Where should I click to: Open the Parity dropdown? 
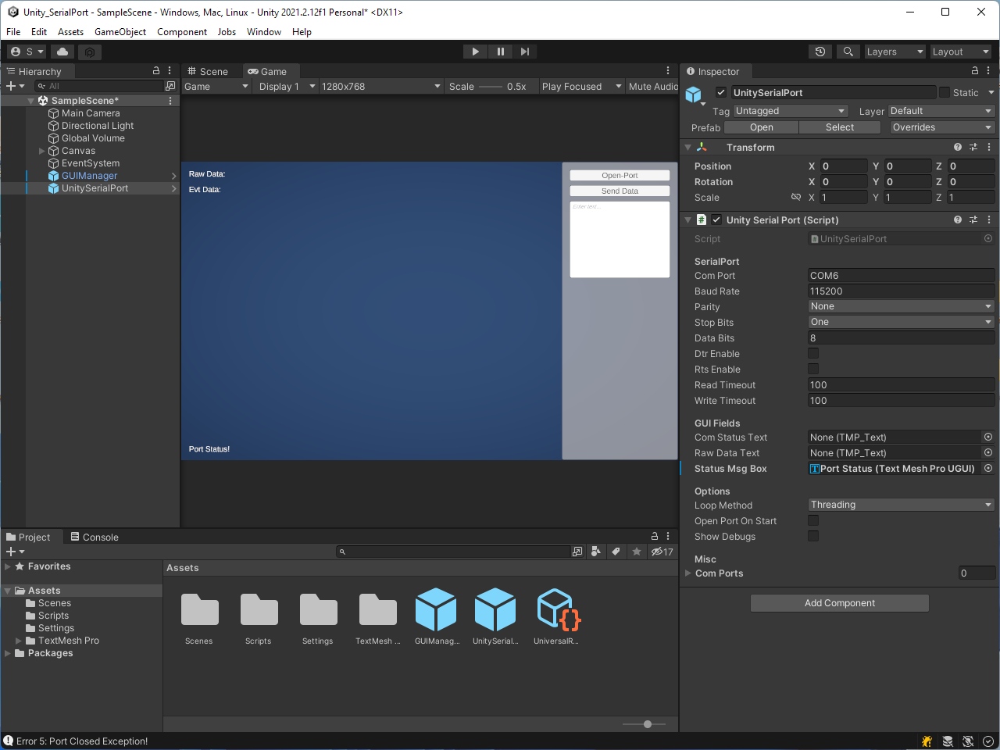(x=901, y=306)
